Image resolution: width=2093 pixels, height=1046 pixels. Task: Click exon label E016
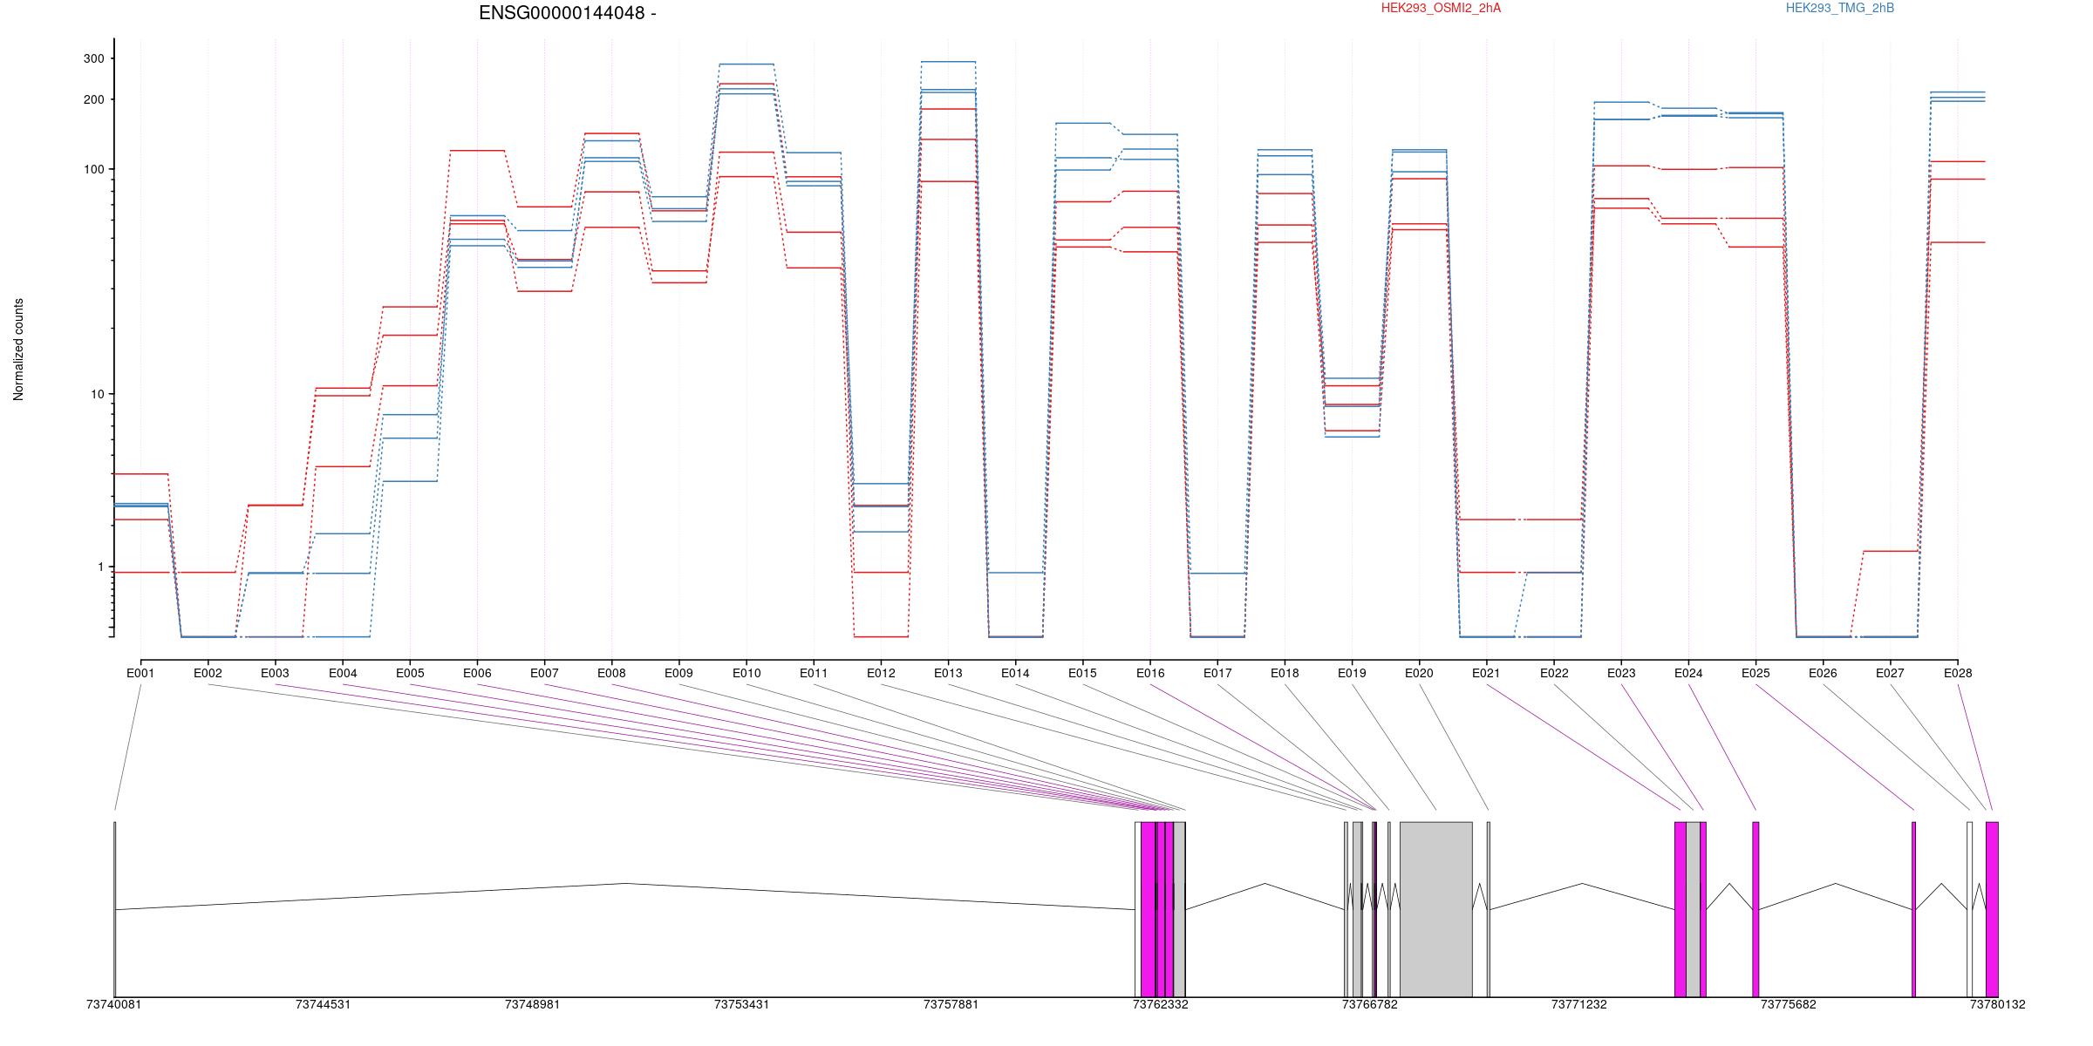click(1150, 673)
